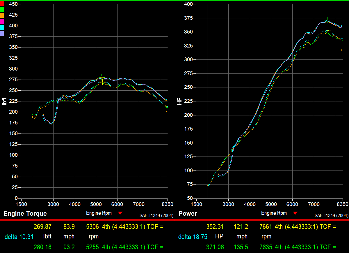This screenshot has width=349, height=253.
Task: Select the upper peak marker on power graph
Action: pyautogui.click(x=327, y=20)
